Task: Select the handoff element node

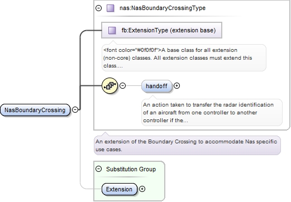Action: [156, 86]
